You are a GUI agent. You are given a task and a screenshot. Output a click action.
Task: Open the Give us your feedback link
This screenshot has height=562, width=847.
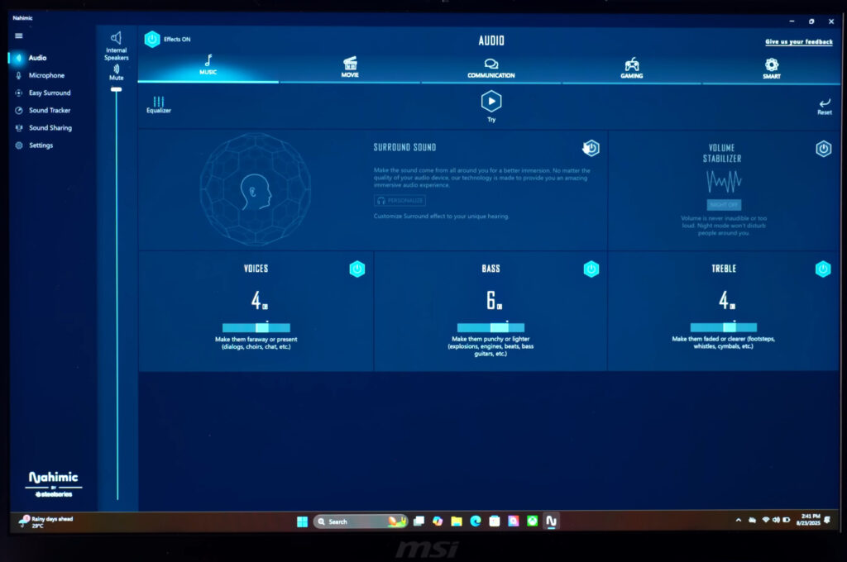pyautogui.click(x=798, y=41)
